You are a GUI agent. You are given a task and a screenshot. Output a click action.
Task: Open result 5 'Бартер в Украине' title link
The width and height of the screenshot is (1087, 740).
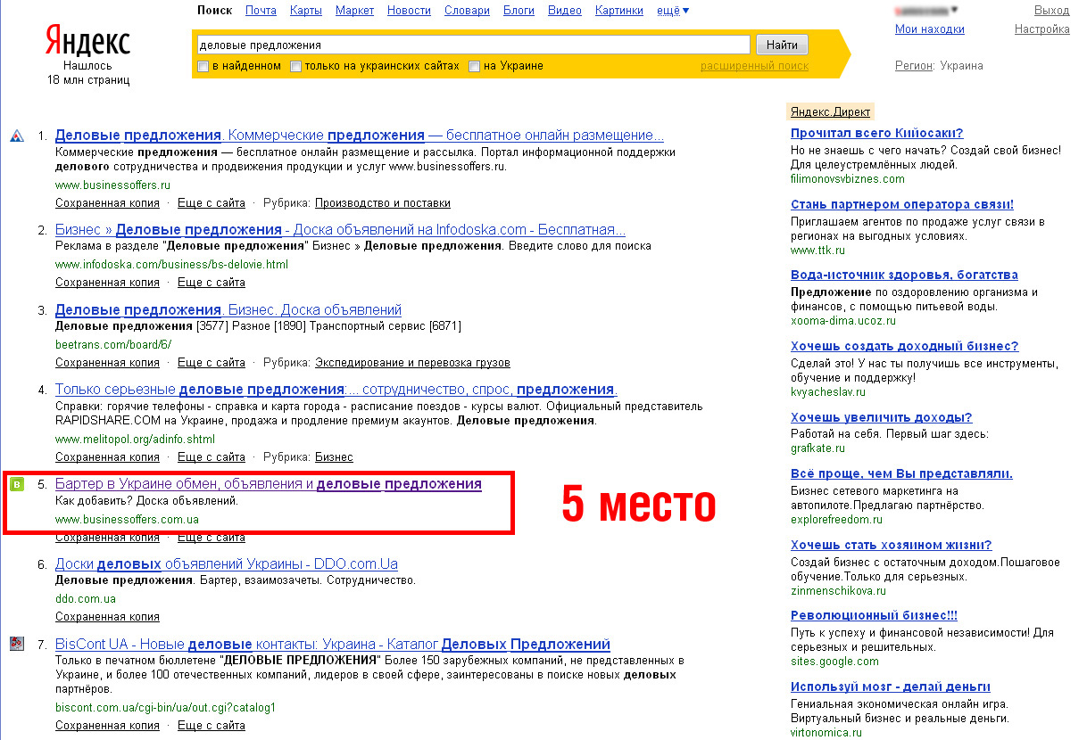tap(269, 484)
